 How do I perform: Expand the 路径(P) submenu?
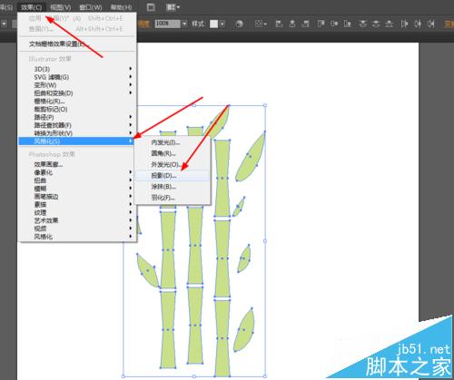point(77,117)
